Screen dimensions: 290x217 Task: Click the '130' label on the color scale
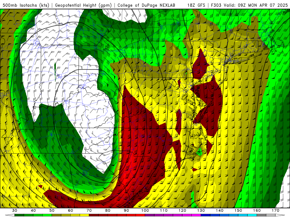(x=201, y=210)
